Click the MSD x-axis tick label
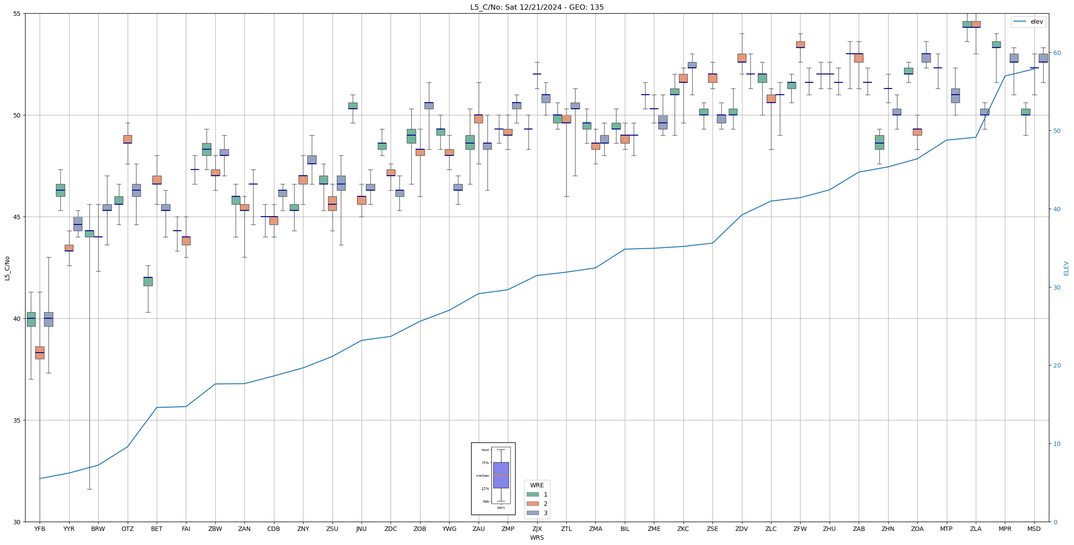Image resolution: width=1074 pixels, height=545 pixels. tap(1034, 529)
